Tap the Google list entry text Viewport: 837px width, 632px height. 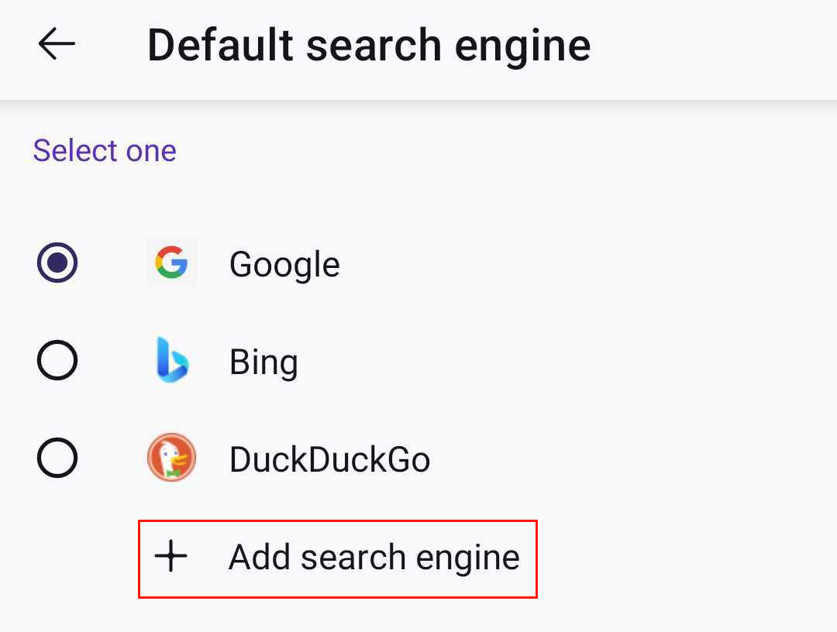tap(284, 263)
